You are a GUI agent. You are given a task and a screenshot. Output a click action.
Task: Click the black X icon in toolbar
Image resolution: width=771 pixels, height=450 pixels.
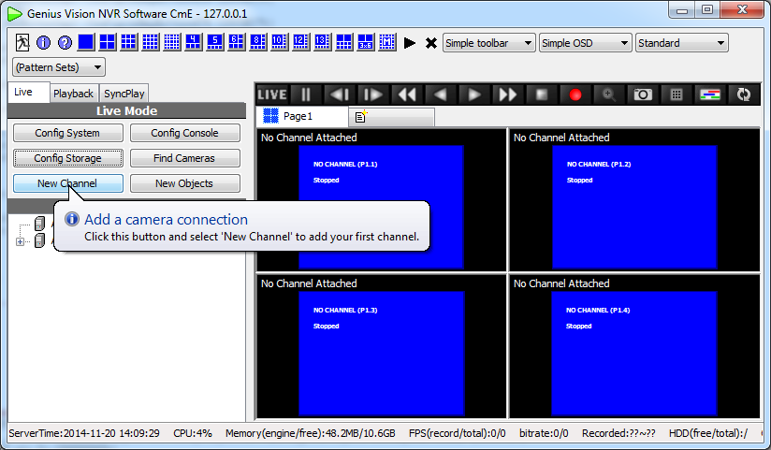coord(431,43)
